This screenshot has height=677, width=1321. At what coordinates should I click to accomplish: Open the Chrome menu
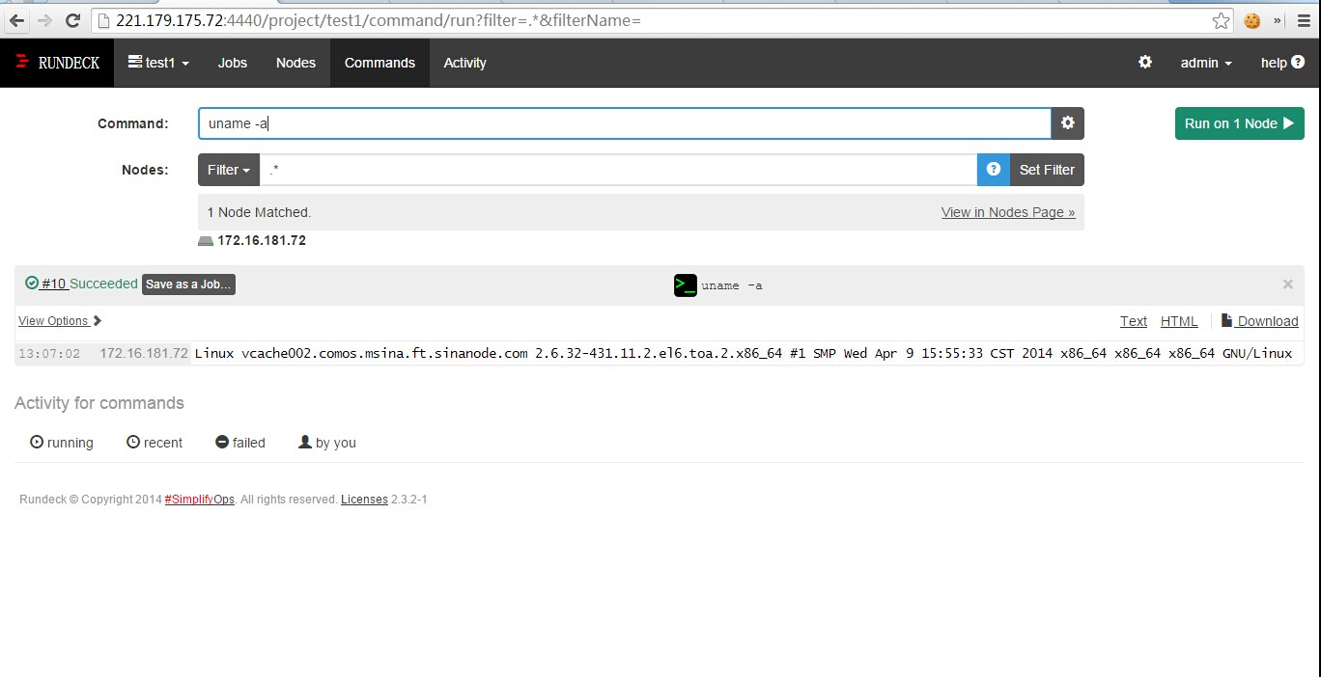point(1304,20)
